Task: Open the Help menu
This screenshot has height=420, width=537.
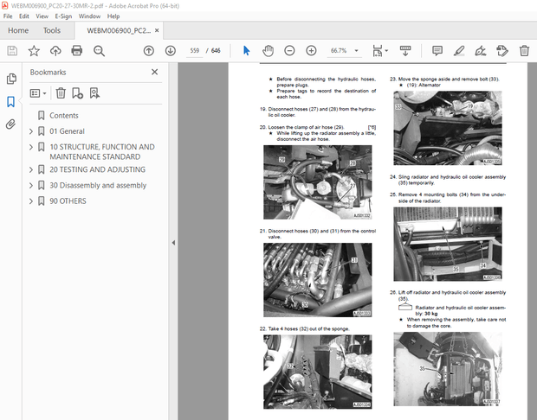Action: pyautogui.click(x=113, y=16)
